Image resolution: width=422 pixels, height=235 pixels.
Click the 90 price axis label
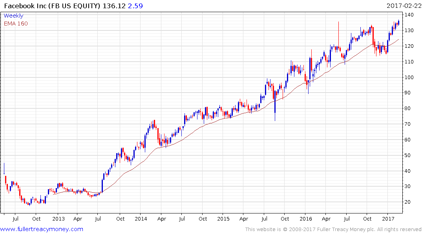tap(407, 93)
